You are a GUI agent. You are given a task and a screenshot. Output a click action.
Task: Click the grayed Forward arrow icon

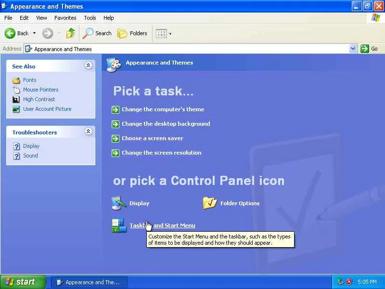click(x=47, y=33)
